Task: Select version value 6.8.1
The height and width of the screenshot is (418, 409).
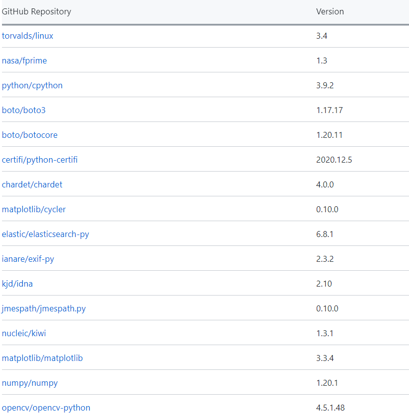Action: pyautogui.click(x=325, y=234)
